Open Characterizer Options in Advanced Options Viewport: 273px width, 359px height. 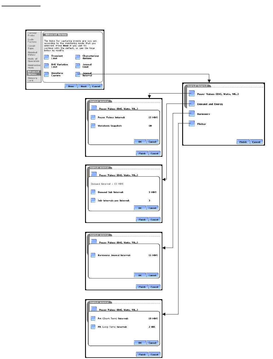[x=78, y=57]
